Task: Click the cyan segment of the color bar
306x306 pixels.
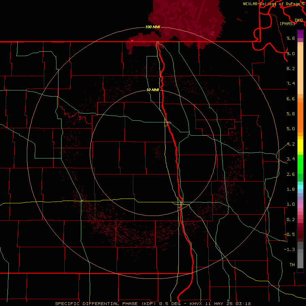Action: (x=300, y=187)
